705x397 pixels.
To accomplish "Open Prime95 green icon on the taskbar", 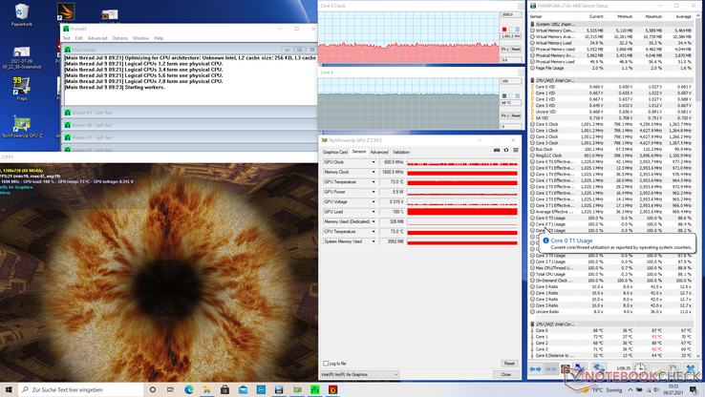I will (x=314, y=389).
